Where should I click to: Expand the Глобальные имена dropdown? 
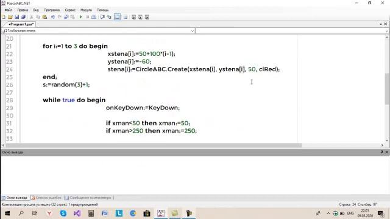(x=193, y=31)
